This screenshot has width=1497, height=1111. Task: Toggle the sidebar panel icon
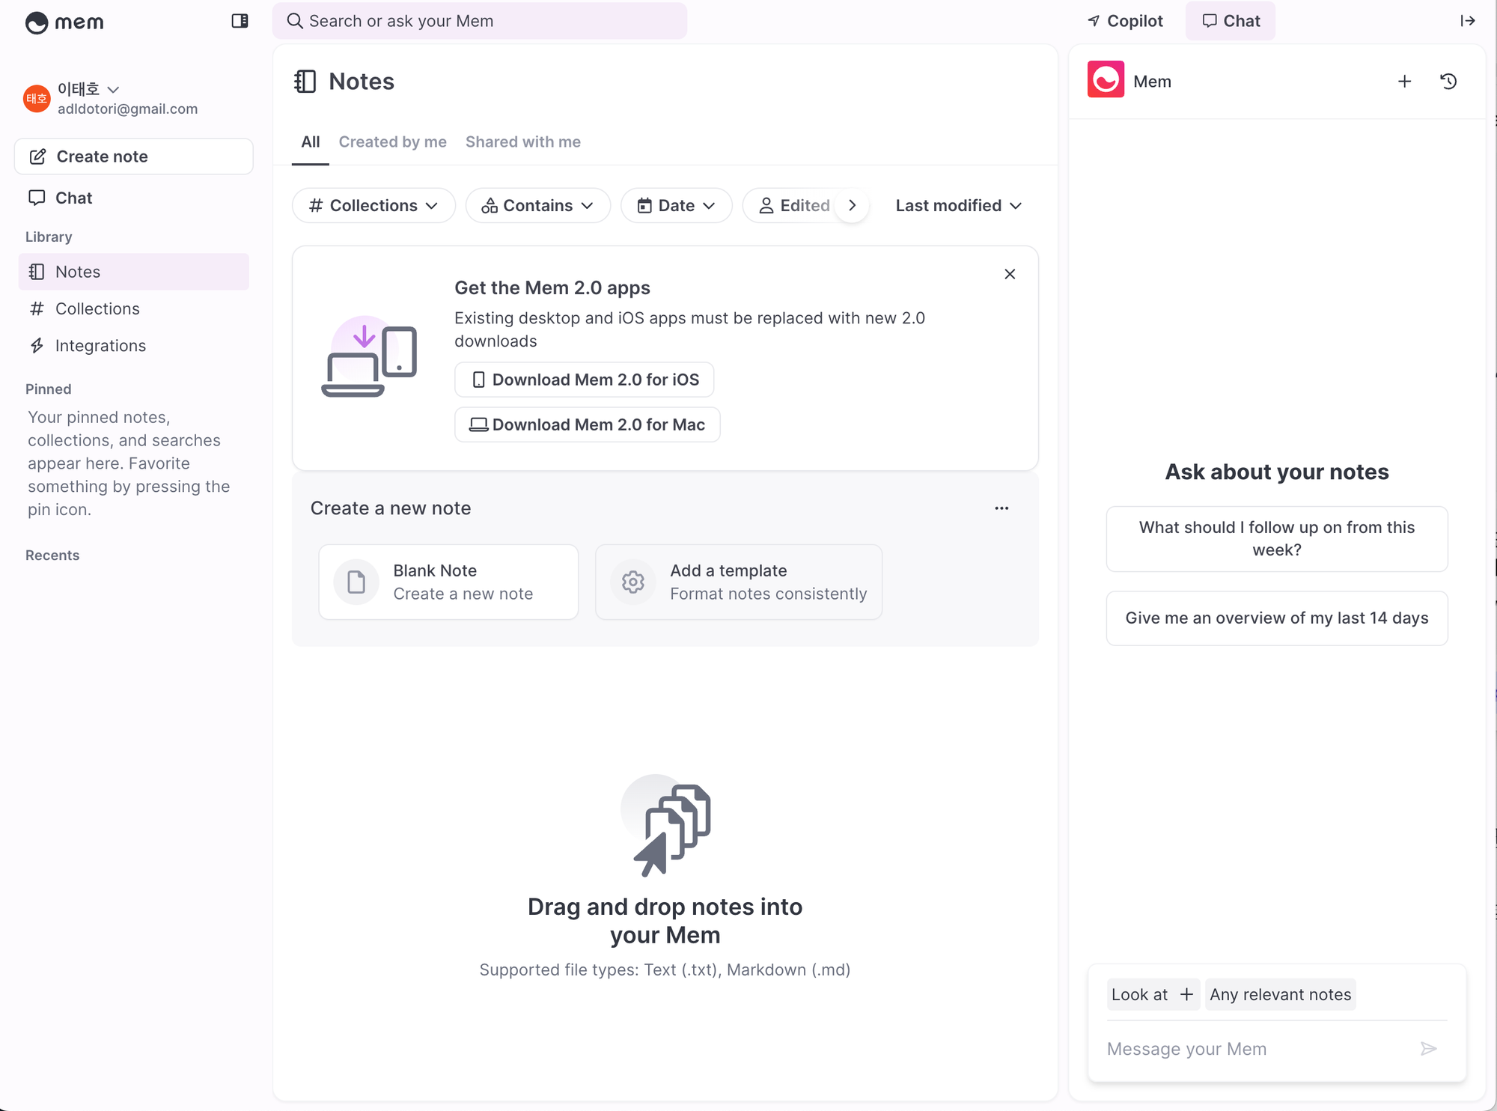(x=240, y=21)
